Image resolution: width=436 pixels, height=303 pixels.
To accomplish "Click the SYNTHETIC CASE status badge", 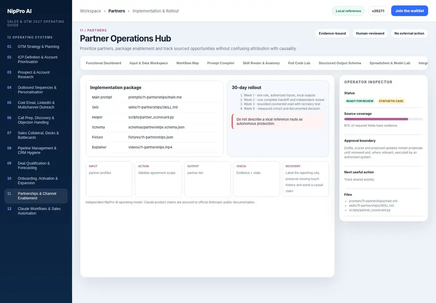I will coord(391,101).
